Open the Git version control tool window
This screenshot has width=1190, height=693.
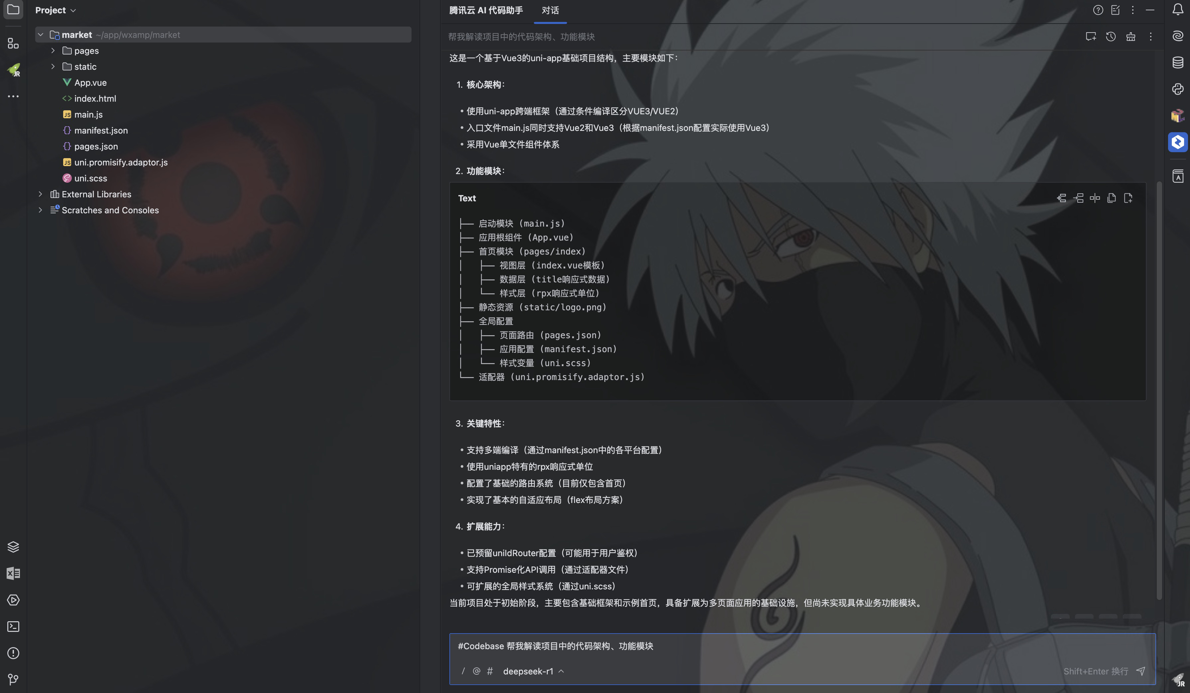pyautogui.click(x=13, y=679)
